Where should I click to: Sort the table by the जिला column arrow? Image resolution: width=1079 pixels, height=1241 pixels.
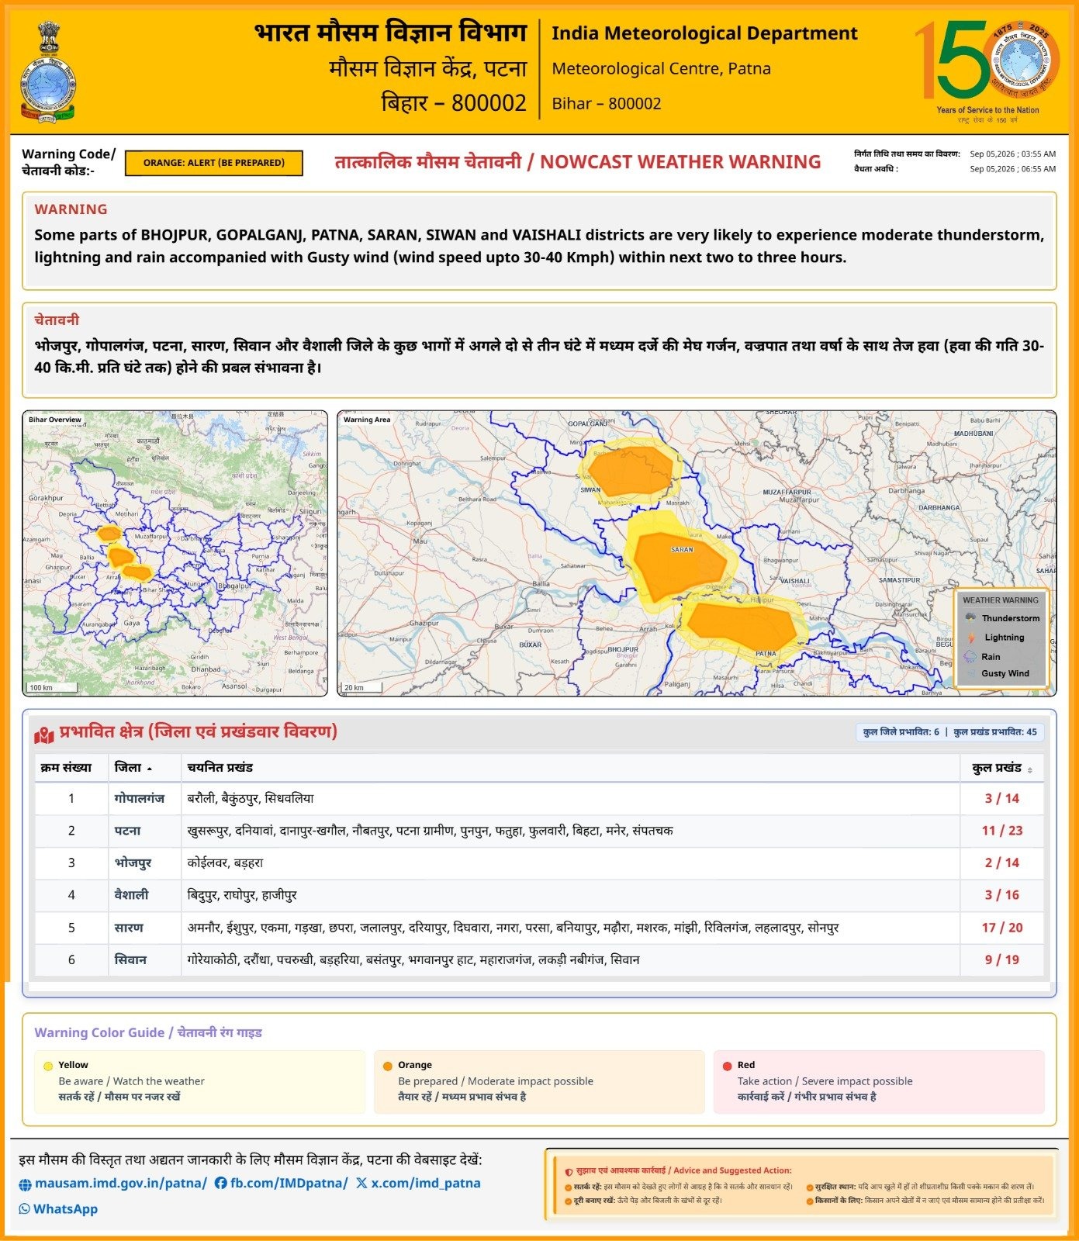pos(150,769)
